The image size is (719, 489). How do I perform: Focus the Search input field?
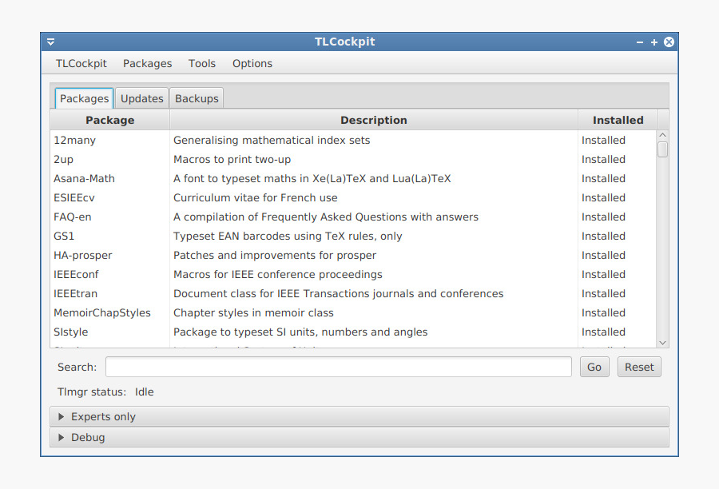click(x=339, y=367)
